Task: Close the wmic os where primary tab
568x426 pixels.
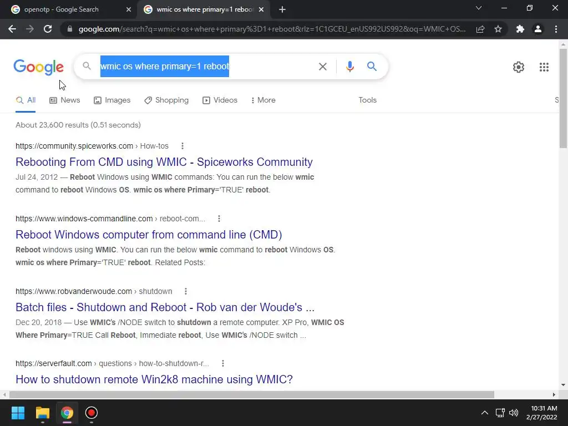Action: (261, 9)
